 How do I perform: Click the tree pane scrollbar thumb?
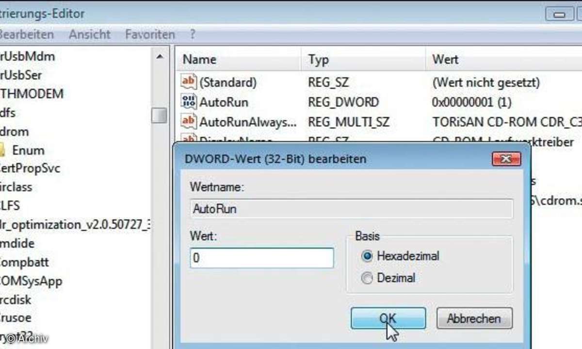coord(159,115)
